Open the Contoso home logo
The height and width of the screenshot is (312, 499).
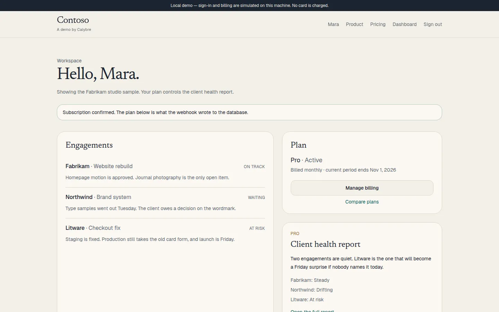click(73, 20)
